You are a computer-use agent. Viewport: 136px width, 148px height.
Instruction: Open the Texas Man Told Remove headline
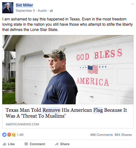(x=66, y=113)
